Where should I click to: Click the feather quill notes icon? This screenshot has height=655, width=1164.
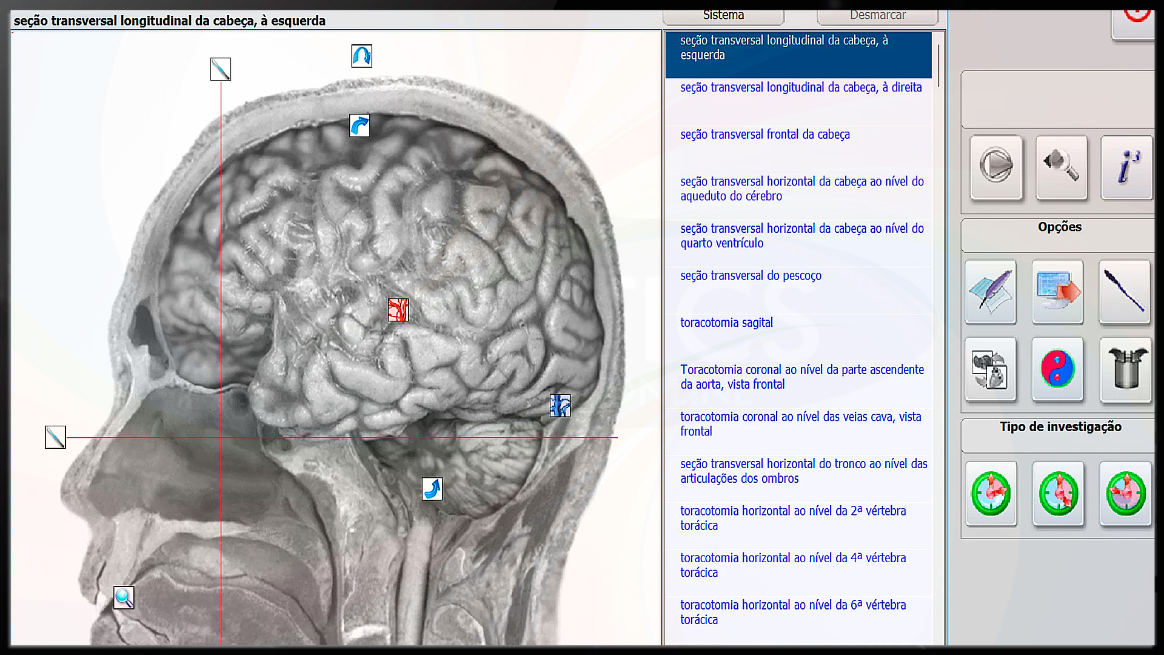[x=991, y=292]
